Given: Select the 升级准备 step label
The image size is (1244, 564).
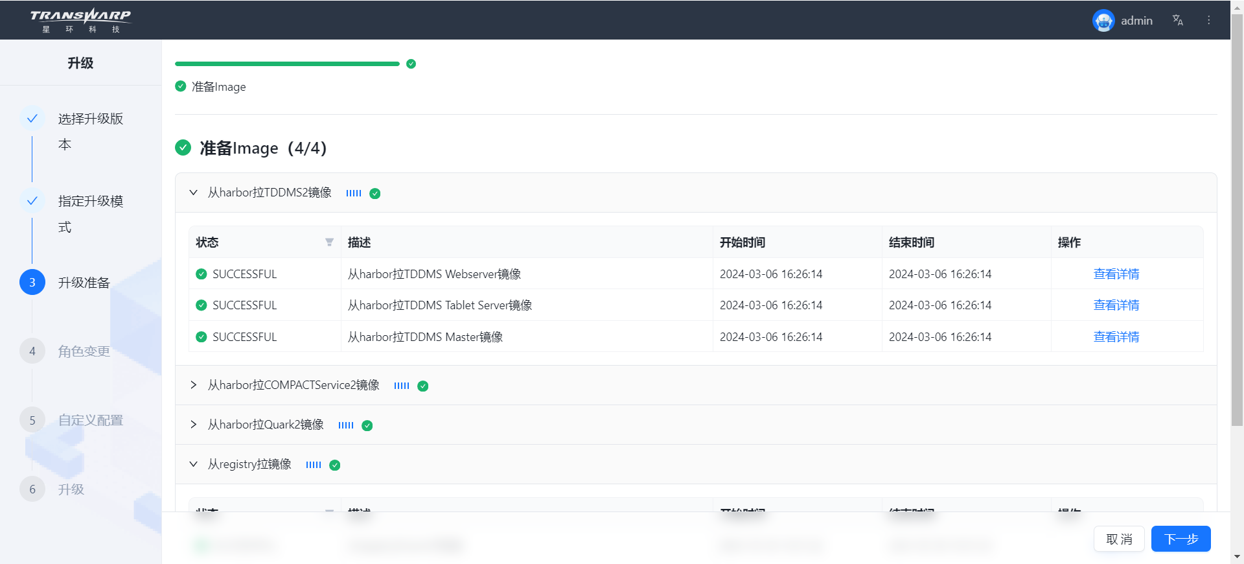Looking at the screenshot, I should [84, 283].
